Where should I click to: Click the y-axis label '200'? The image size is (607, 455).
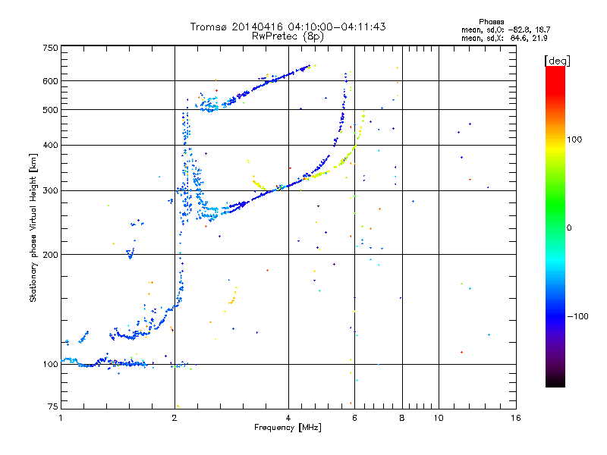tap(50, 255)
